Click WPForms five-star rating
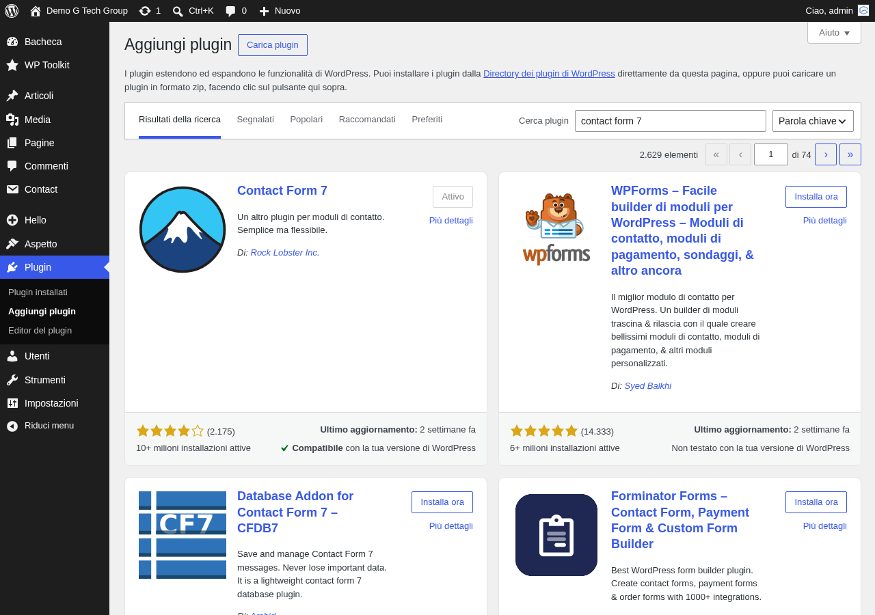 544,430
